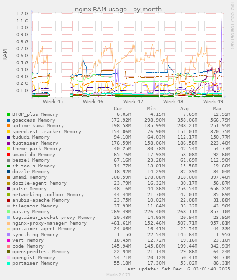237x280 pixels.
Task: Select the pulse Memory label
Action: click(x=30, y=189)
